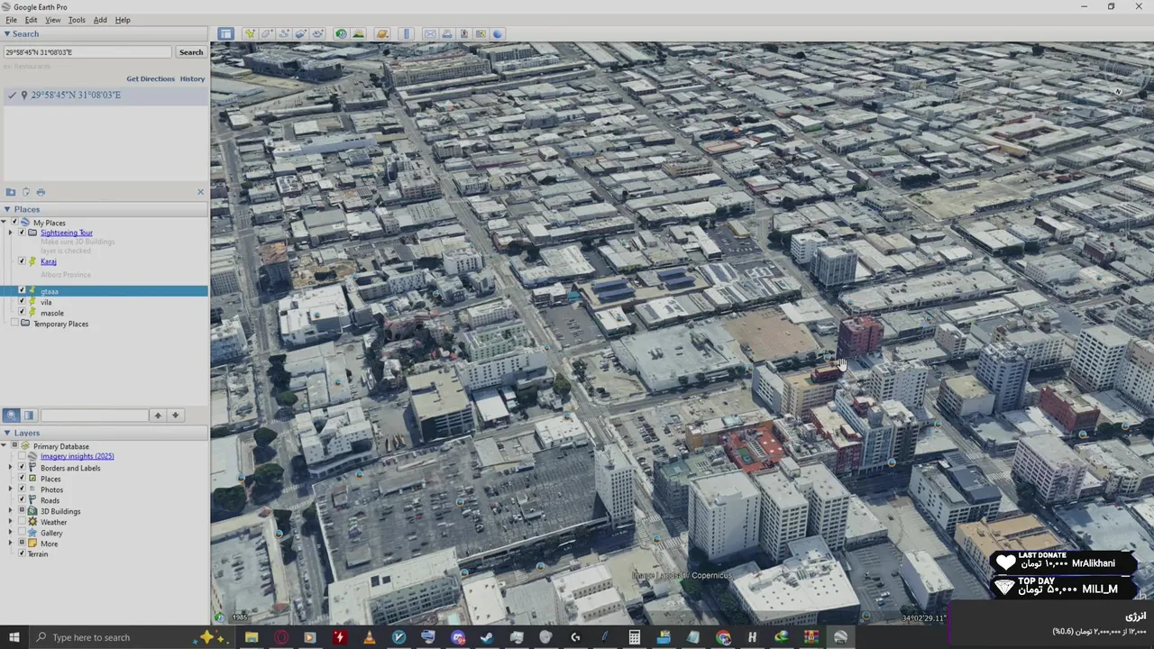View in Google Maps toolbar icon
The height and width of the screenshot is (649, 1154).
[x=481, y=34]
